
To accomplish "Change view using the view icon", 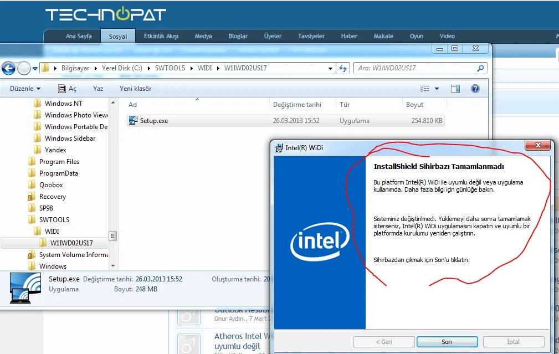I will pos(424,89).
